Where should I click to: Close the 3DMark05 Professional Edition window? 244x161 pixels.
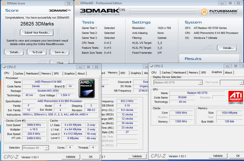click(x=239, y=3)
